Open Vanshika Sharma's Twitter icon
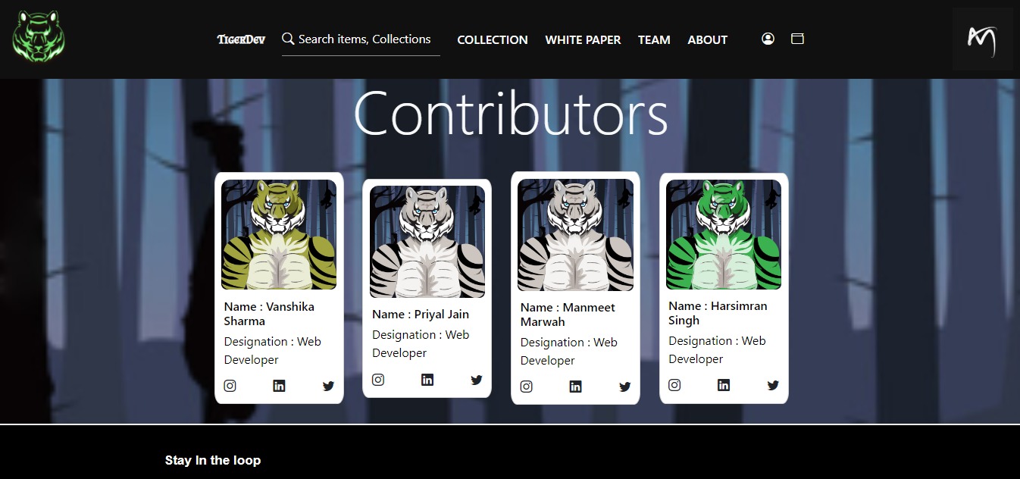This screenshot has height=479, width=1020. (328, 386)
